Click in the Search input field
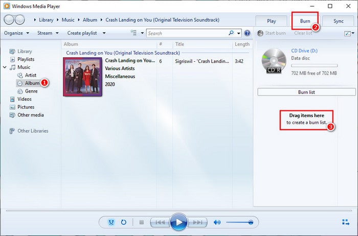This screenshot has width=358, height=236. [x=187, y=33]
